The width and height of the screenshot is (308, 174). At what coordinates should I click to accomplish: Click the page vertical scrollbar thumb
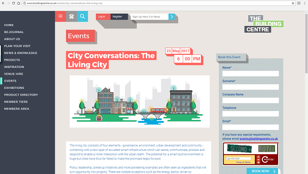pos(306,43)
